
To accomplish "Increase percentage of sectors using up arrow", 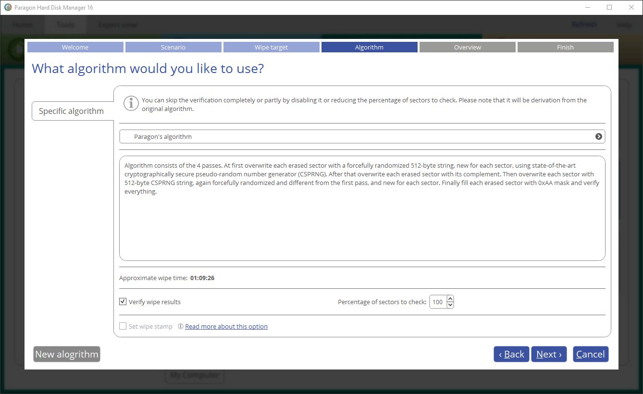I will (450, 298).
